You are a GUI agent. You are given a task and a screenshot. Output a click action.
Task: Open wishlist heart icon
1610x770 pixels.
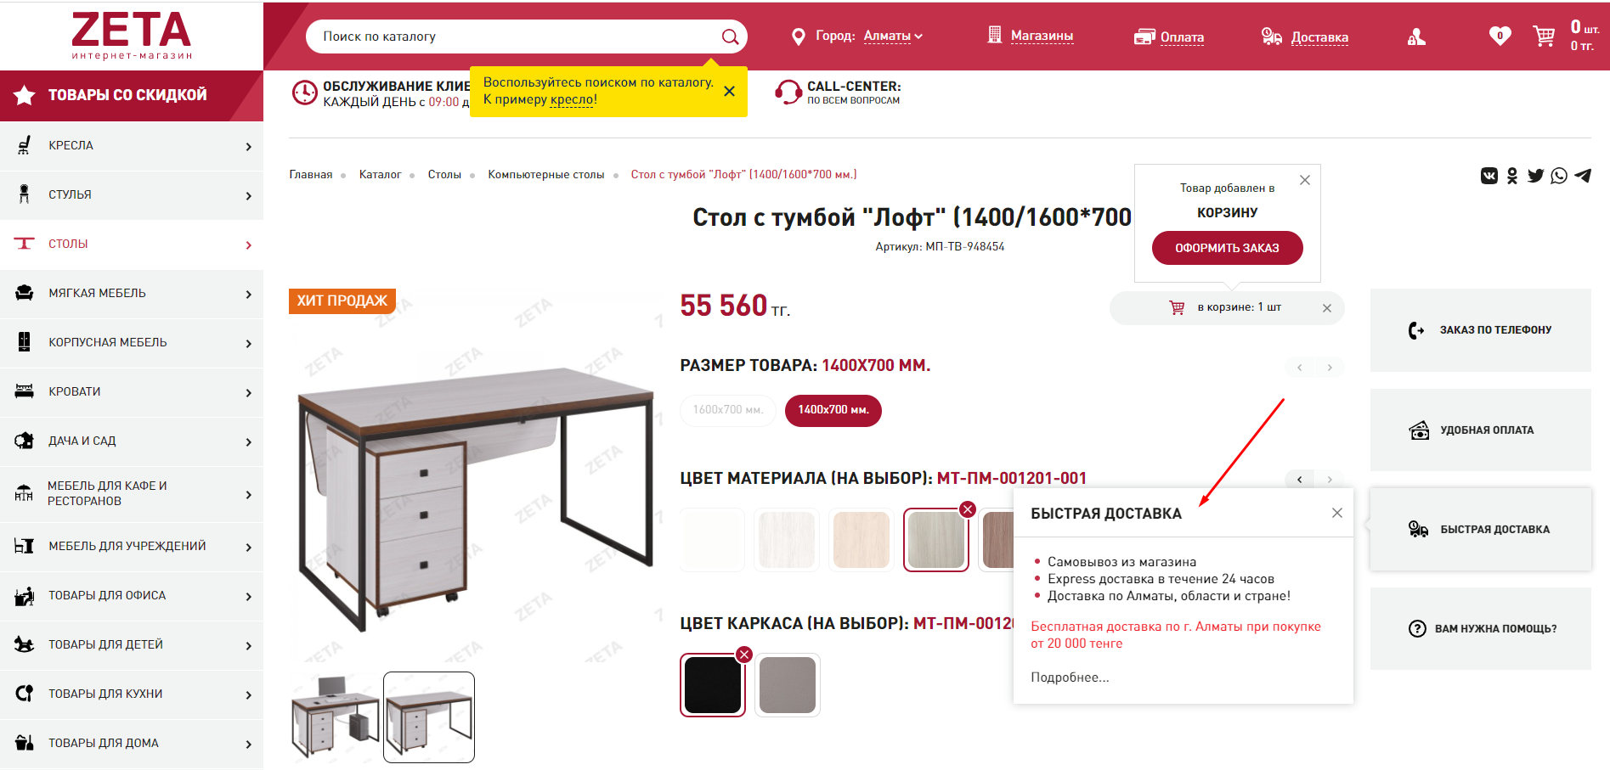(x=1500, y=36)
